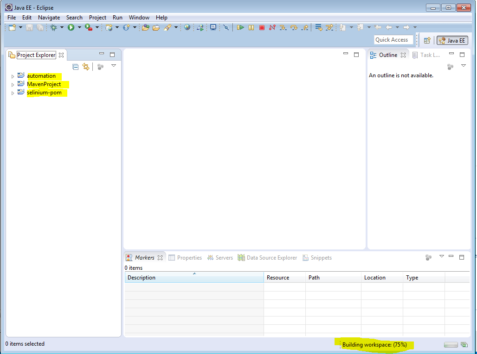
Task: Click the New wizard icon in toolbar
Action: coord(12,28)
